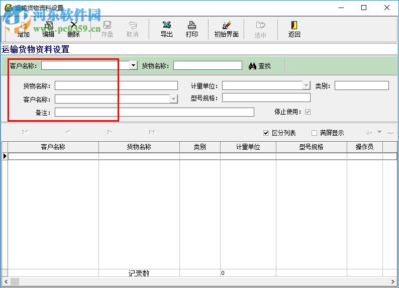Click the 型号规格 column header
The width and height of the screenshot is (399, 288).
click(312, 147)
